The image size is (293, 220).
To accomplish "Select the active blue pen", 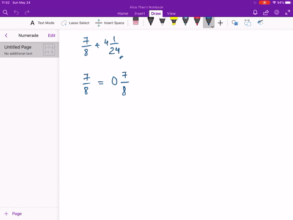I will tap(209, 22).
